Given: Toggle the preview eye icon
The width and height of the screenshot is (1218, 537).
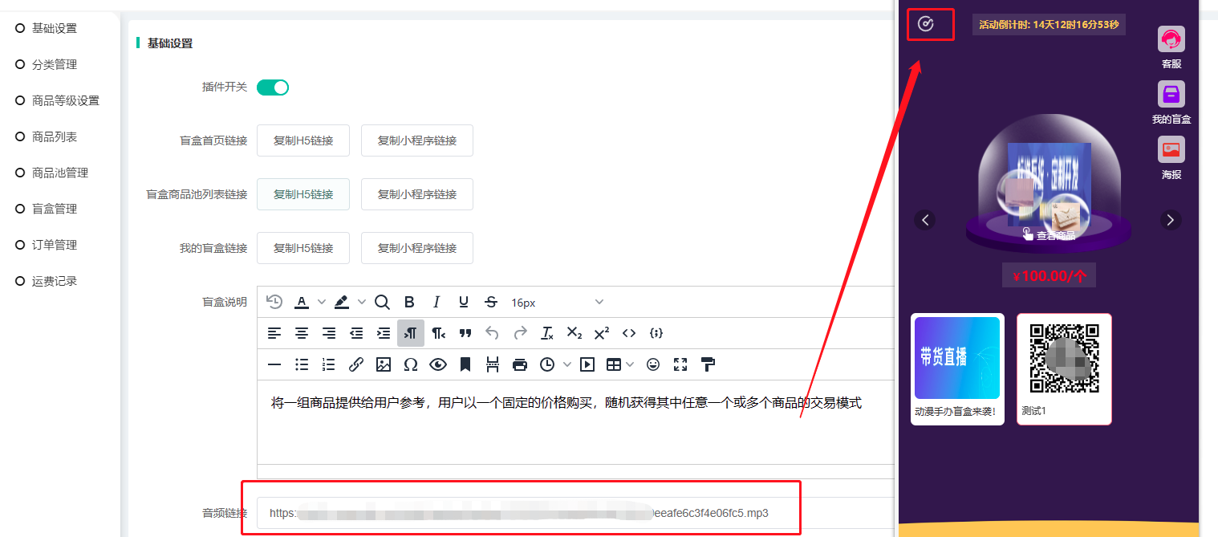Looking at the screenshot, I should tap(438, 364).
